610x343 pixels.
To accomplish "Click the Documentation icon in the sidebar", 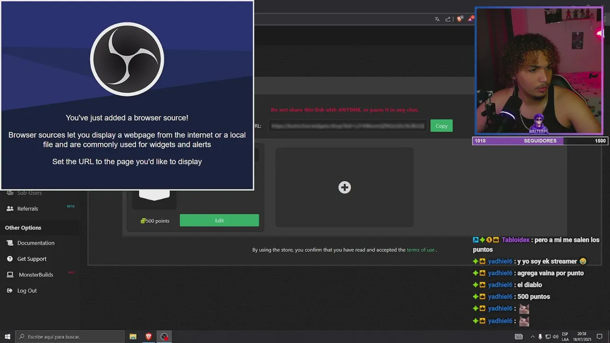I will click(x=10, y=243).
